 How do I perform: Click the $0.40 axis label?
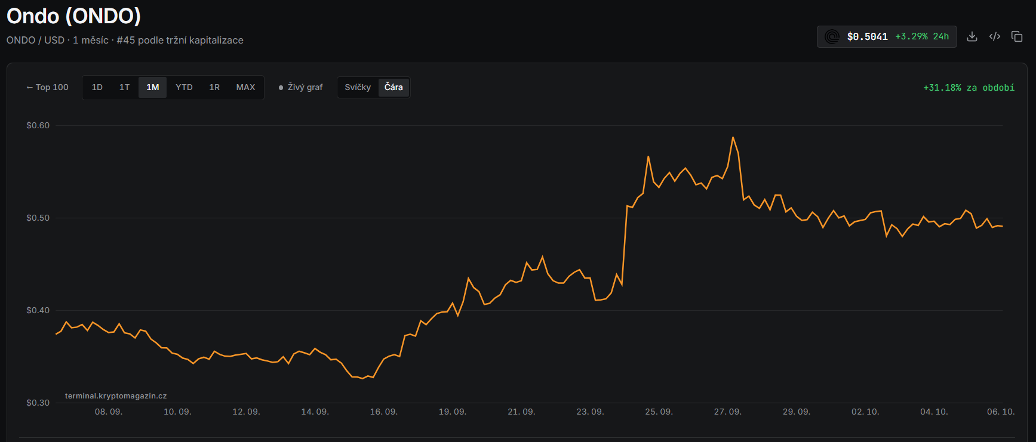pos(38,310)
